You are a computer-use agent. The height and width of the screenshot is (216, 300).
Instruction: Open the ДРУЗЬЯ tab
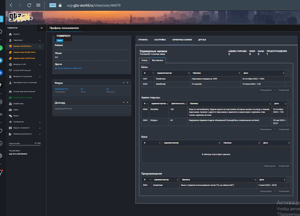pyautogui.click(x=202, y=40)
